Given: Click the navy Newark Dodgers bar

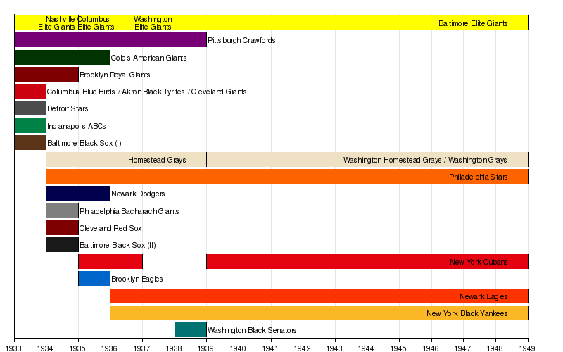Looking at the screenshot, I should tap(77, 194).
